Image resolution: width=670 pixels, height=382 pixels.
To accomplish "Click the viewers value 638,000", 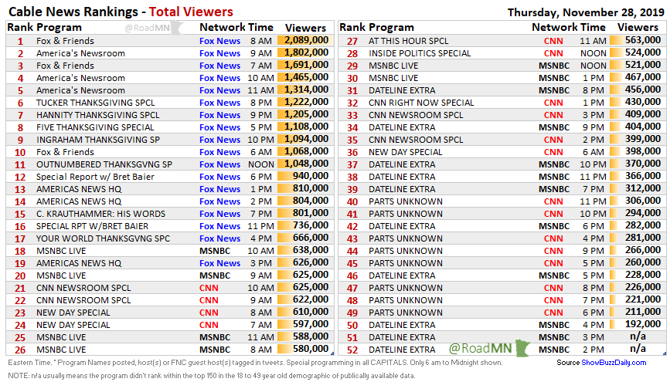I will pyautogui.click(x=311, y=250).
